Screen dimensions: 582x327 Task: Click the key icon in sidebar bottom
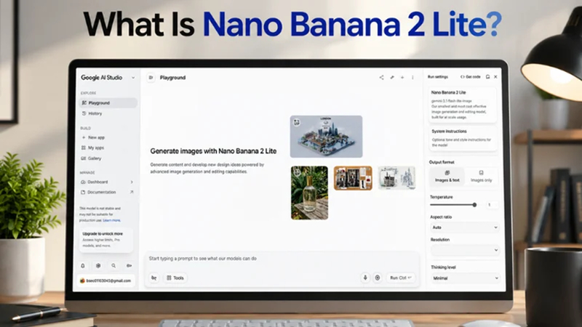[x=129, y=265]
